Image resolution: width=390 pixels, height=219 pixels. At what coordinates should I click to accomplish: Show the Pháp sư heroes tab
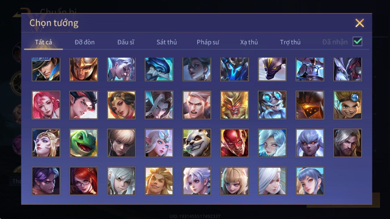208,42
